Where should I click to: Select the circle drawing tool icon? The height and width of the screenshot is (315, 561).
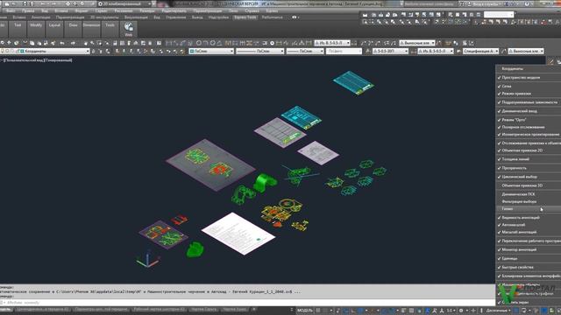(x=199, y=43)
